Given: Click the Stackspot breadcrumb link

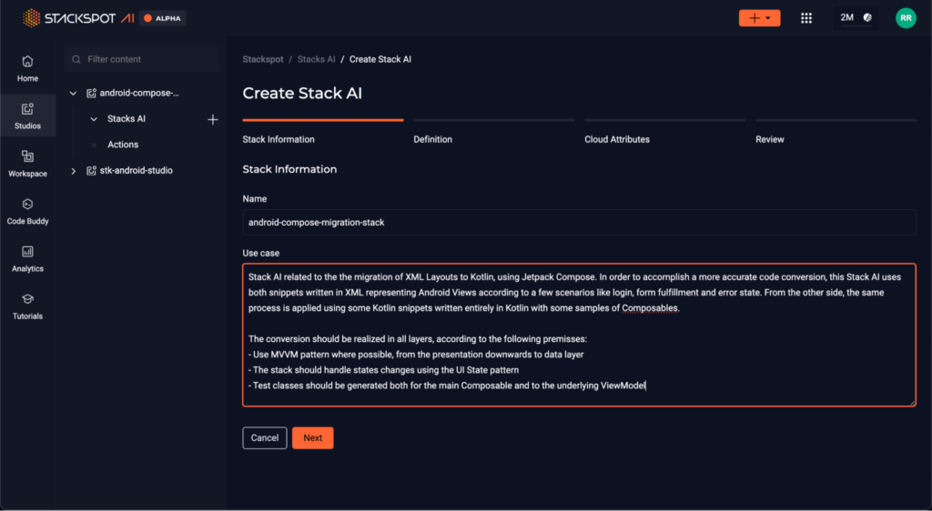Looking at the screenshot, I should point(263,59).
